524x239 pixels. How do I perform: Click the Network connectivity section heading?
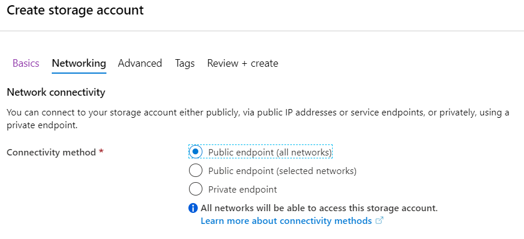pos(56,92)
